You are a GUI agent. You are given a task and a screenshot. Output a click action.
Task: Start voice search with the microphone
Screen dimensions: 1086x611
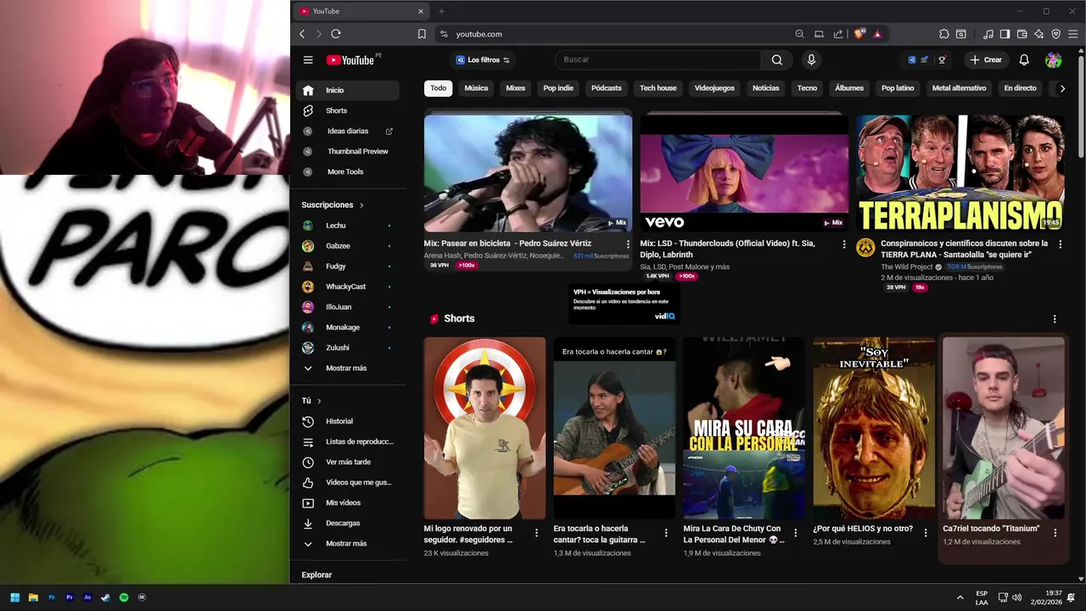click(x=811, y=59)
